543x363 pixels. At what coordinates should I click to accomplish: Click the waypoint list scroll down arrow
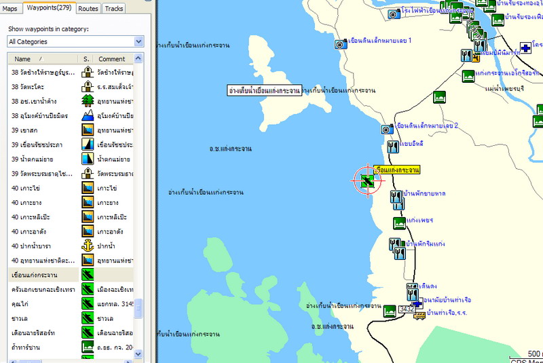tap(138, 354)
